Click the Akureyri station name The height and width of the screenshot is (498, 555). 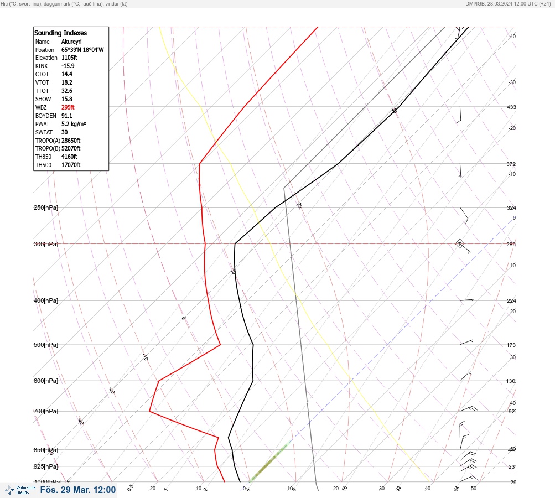pyautogui.click(x=71, y=41)
